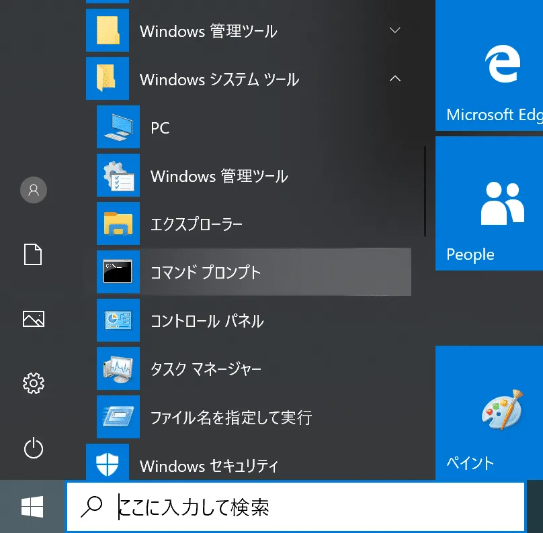Open the Run dialog icon (ファイル名を指定して実行)

[x=118, y=417]
